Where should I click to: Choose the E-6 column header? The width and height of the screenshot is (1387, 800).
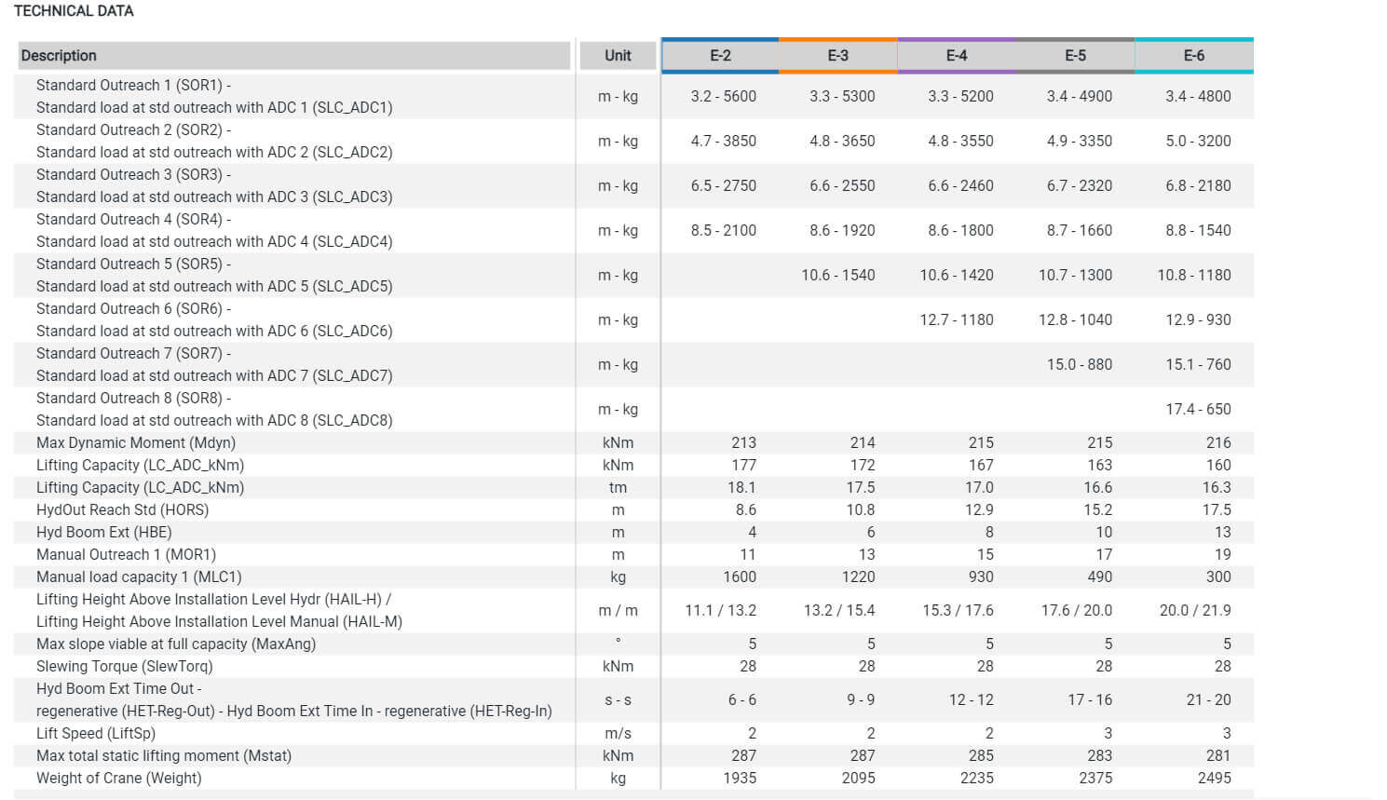tap(1193, 56)
